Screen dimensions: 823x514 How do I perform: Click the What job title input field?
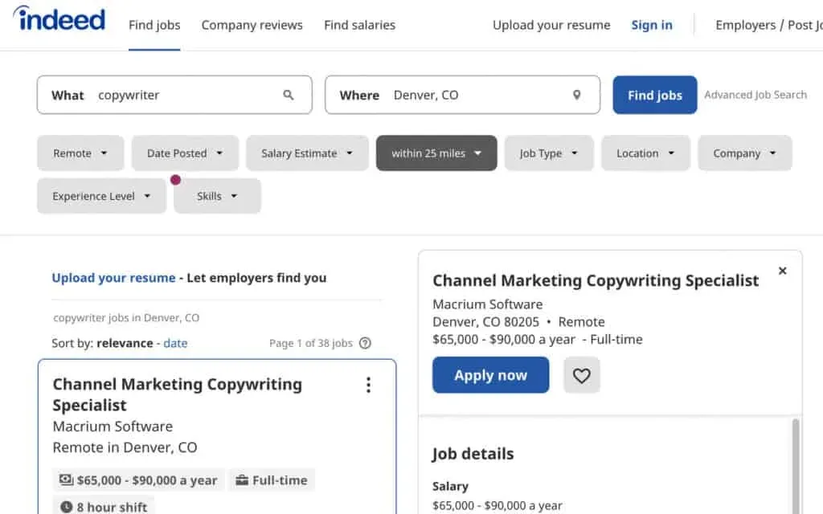[185, 95]
